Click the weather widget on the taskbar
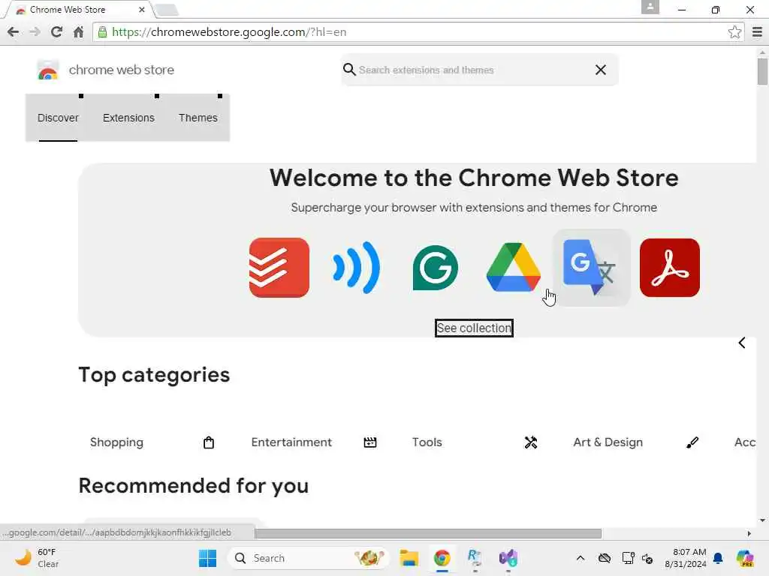769x576 pixels. click(x=37, y=558)
